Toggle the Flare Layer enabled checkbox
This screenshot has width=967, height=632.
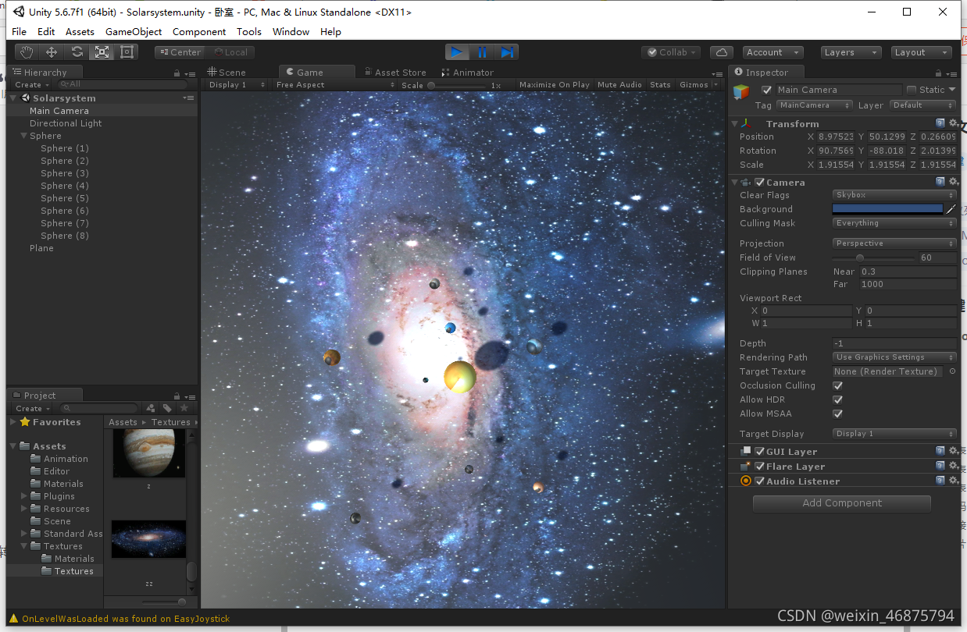click(x=759, y=466)
